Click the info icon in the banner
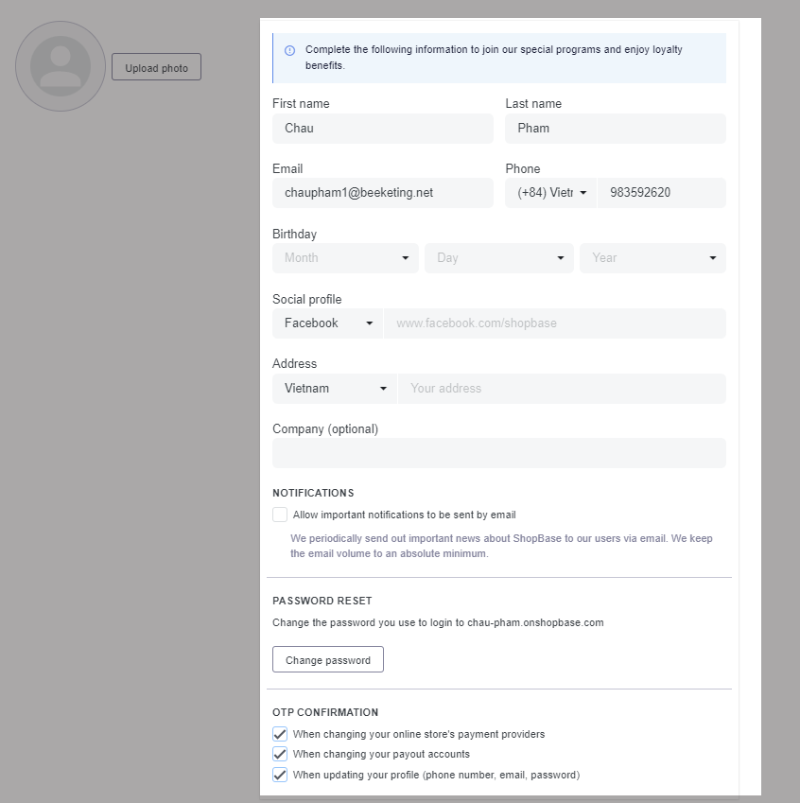 289,50
